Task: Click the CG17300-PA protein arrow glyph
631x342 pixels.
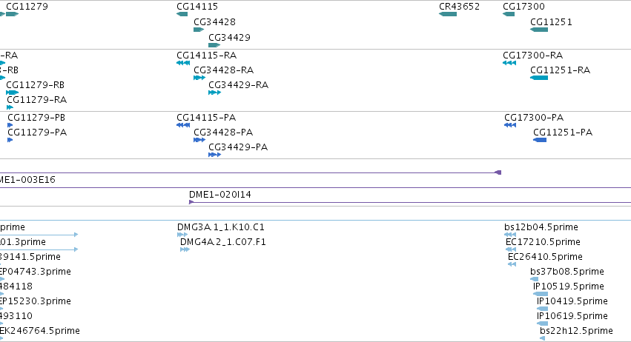Action: [x=510, y=125]
